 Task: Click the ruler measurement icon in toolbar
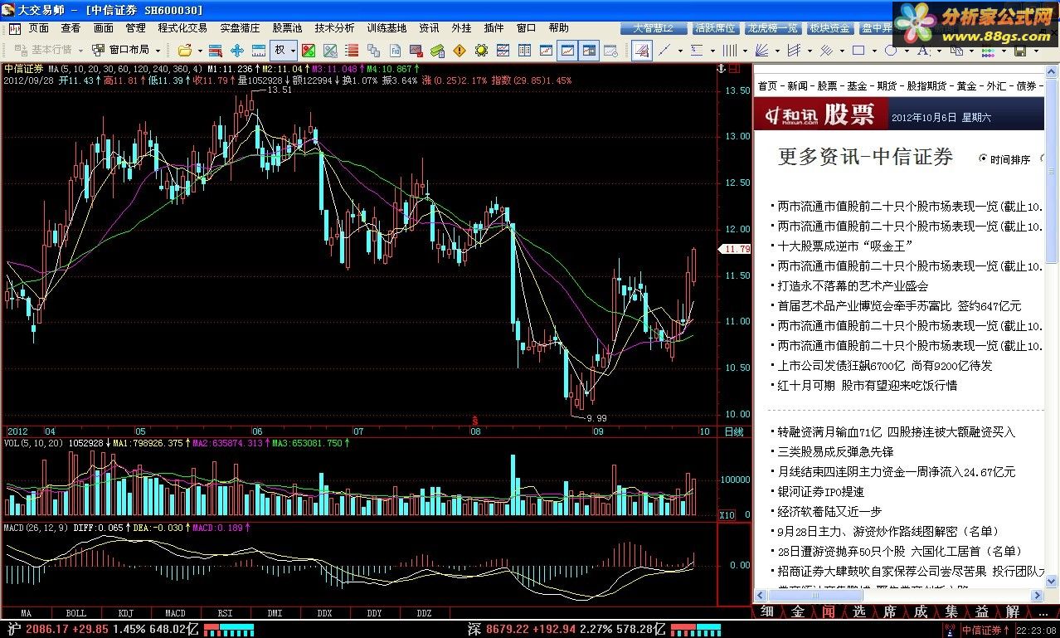tap(259, 50)
